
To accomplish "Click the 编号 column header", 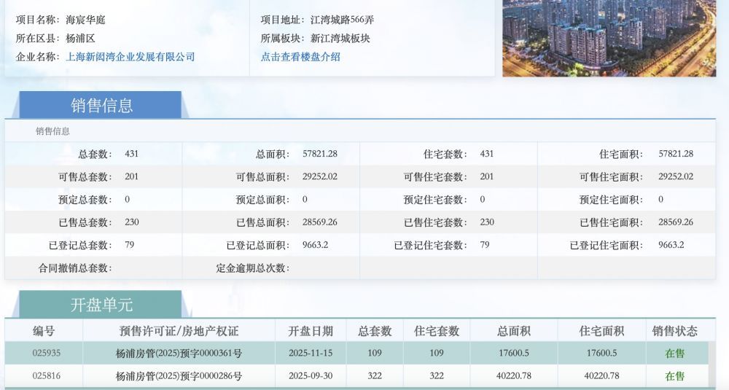I will [x=44, y=331].
